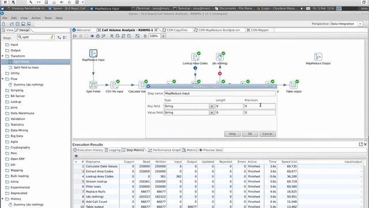The width and height of the screenshot is (369, 208).
Task: Click the Value field Precision input
Action: [259, 113]
